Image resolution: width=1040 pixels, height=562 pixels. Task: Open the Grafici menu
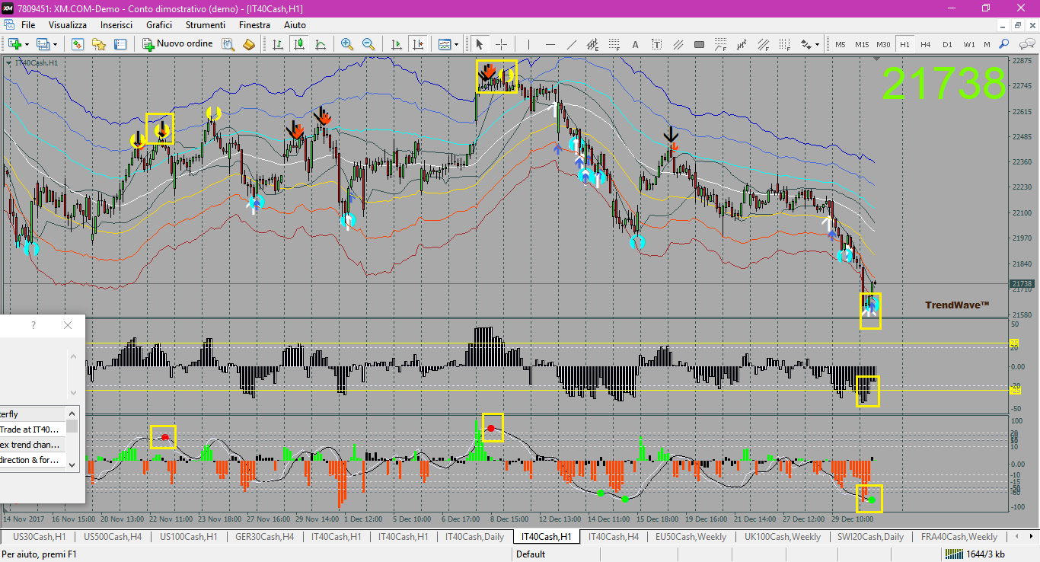coord(159,25)
